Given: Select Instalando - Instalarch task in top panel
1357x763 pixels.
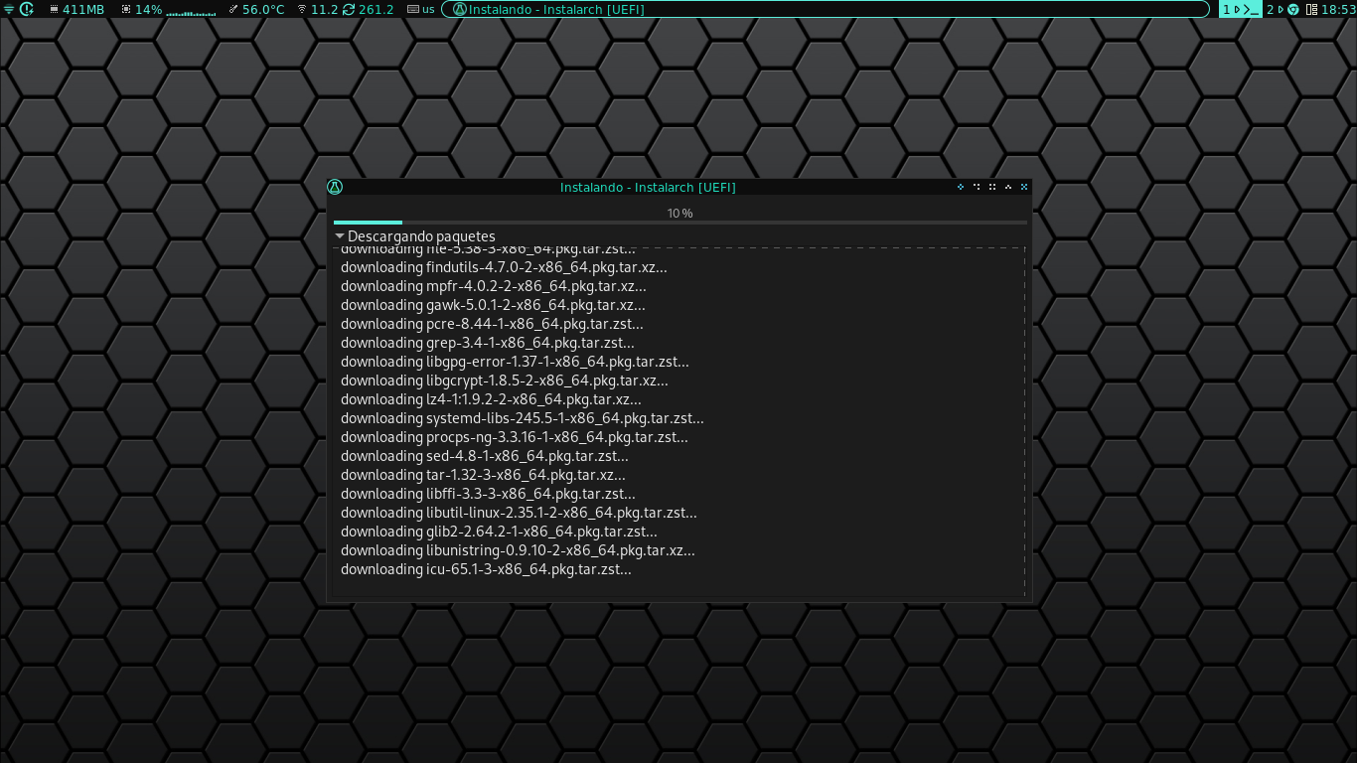Looking at the screenshot, I should pyautogui.click(x=826, y=9).
